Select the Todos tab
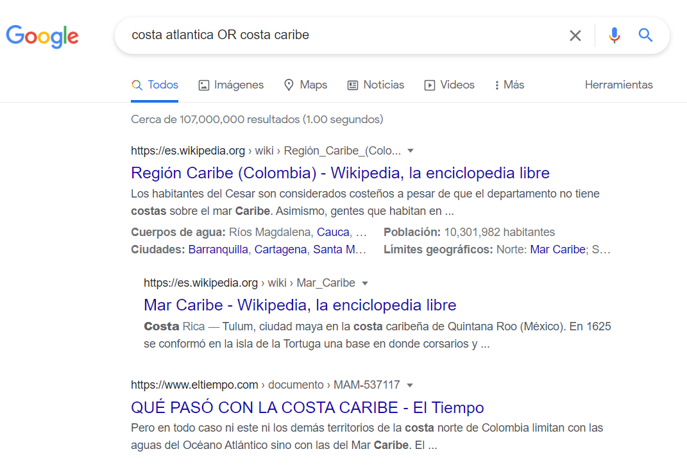This screenshot has height=465, width=687. click(x=155, y=85)
